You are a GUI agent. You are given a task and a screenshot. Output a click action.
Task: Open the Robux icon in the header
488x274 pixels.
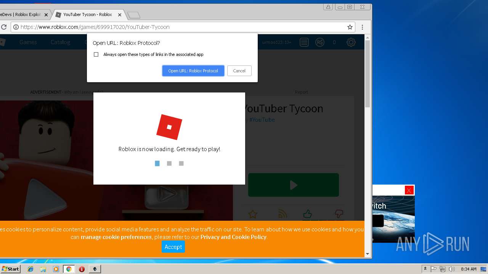(320, 42)
